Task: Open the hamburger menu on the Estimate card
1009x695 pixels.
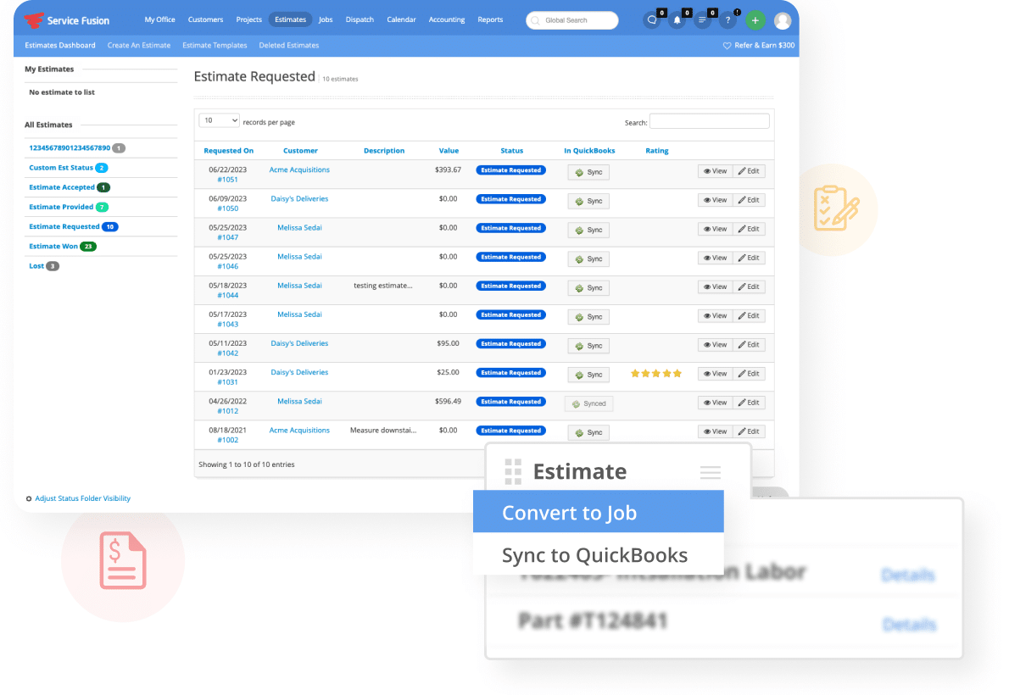Action: tap(711, 472)
